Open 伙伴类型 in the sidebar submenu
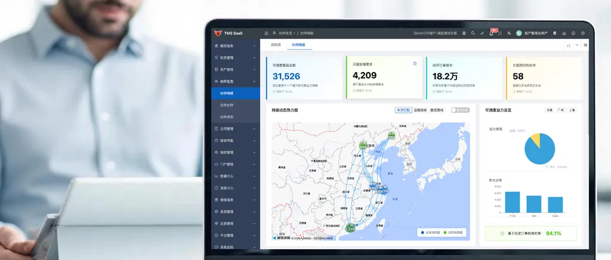Image resolution: width=611 pixels, height=260 pixels. 235,117
